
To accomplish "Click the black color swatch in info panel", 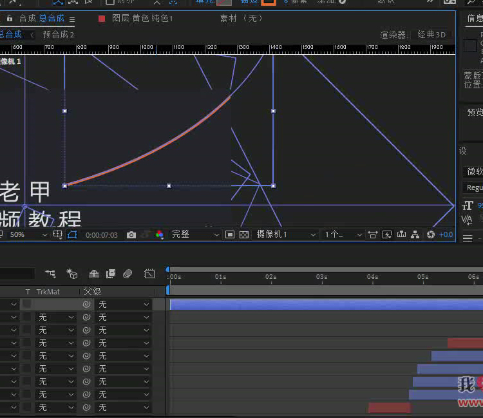I will [470, 46].
